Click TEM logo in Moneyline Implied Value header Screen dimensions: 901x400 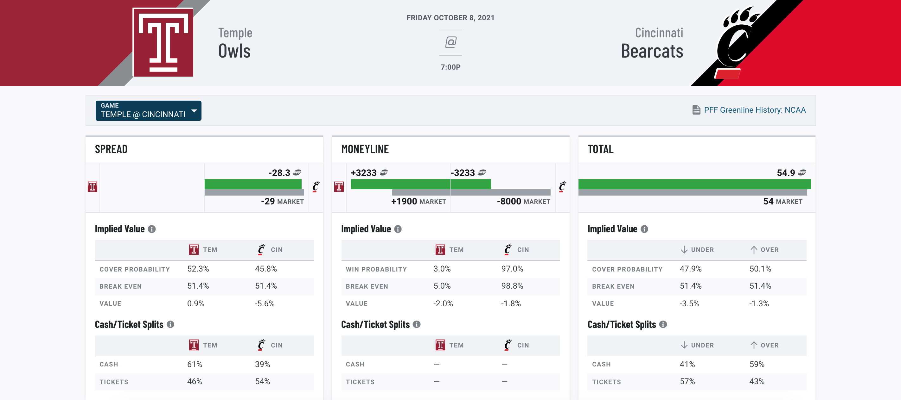[x=440, y=250]
